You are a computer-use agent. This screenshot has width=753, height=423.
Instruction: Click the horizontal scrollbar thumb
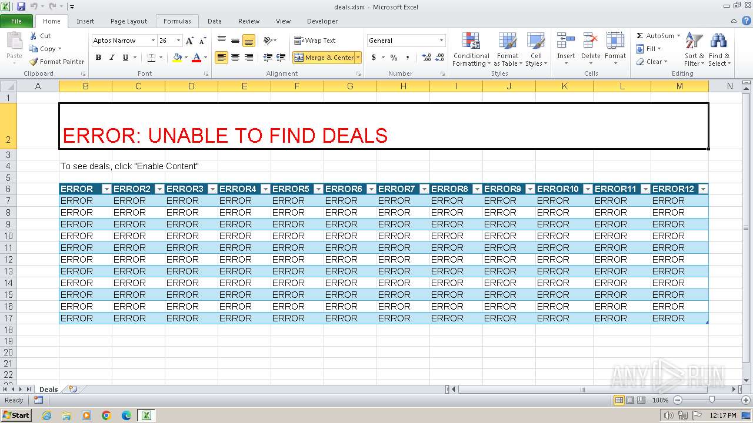[582, 389]
